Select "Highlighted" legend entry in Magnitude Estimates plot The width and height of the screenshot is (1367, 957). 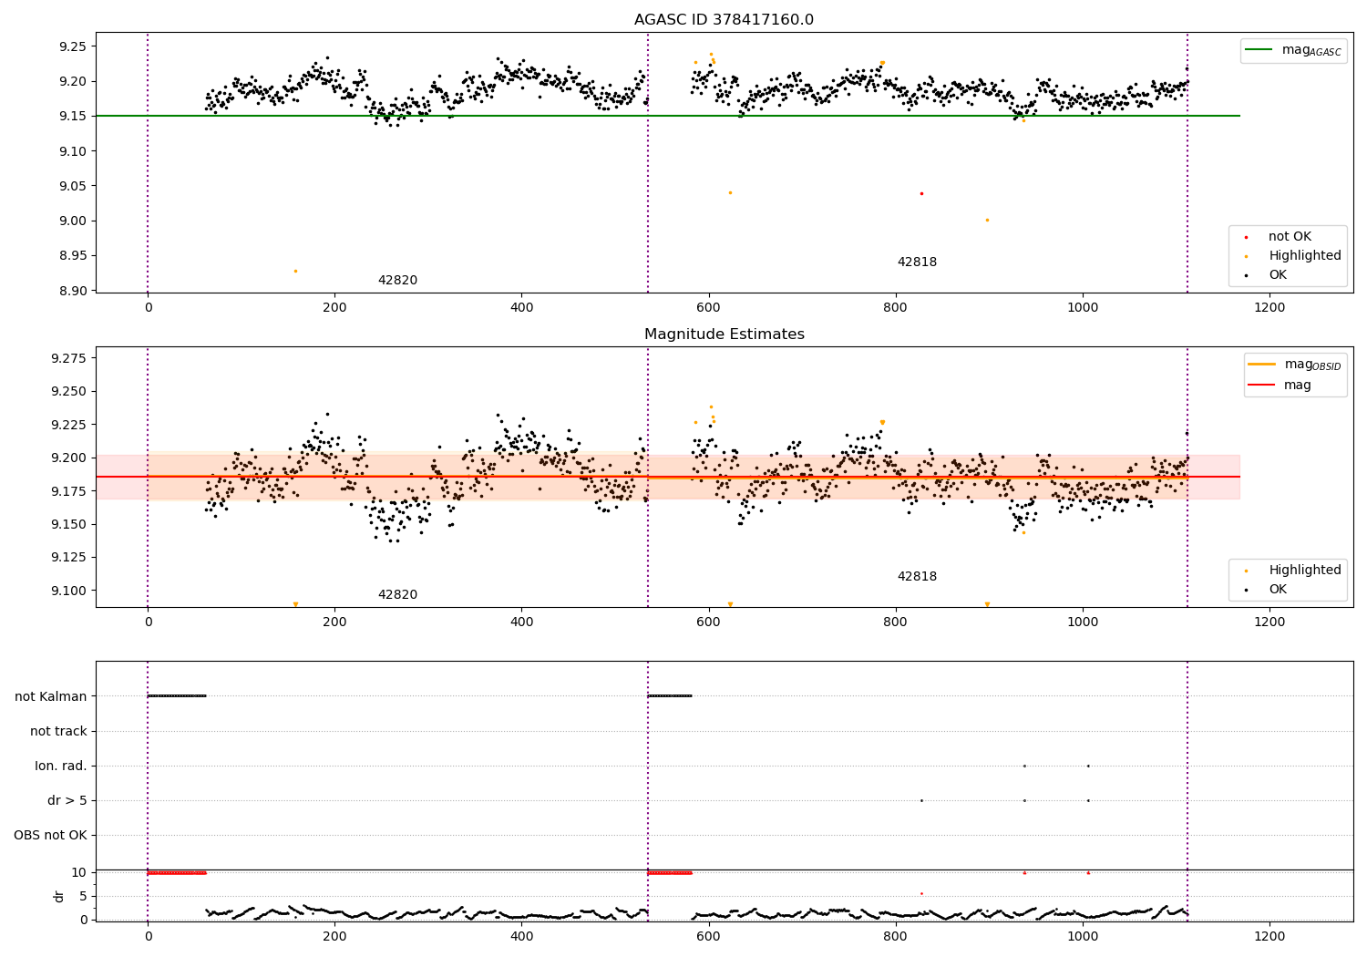(x=1304, y=571)
